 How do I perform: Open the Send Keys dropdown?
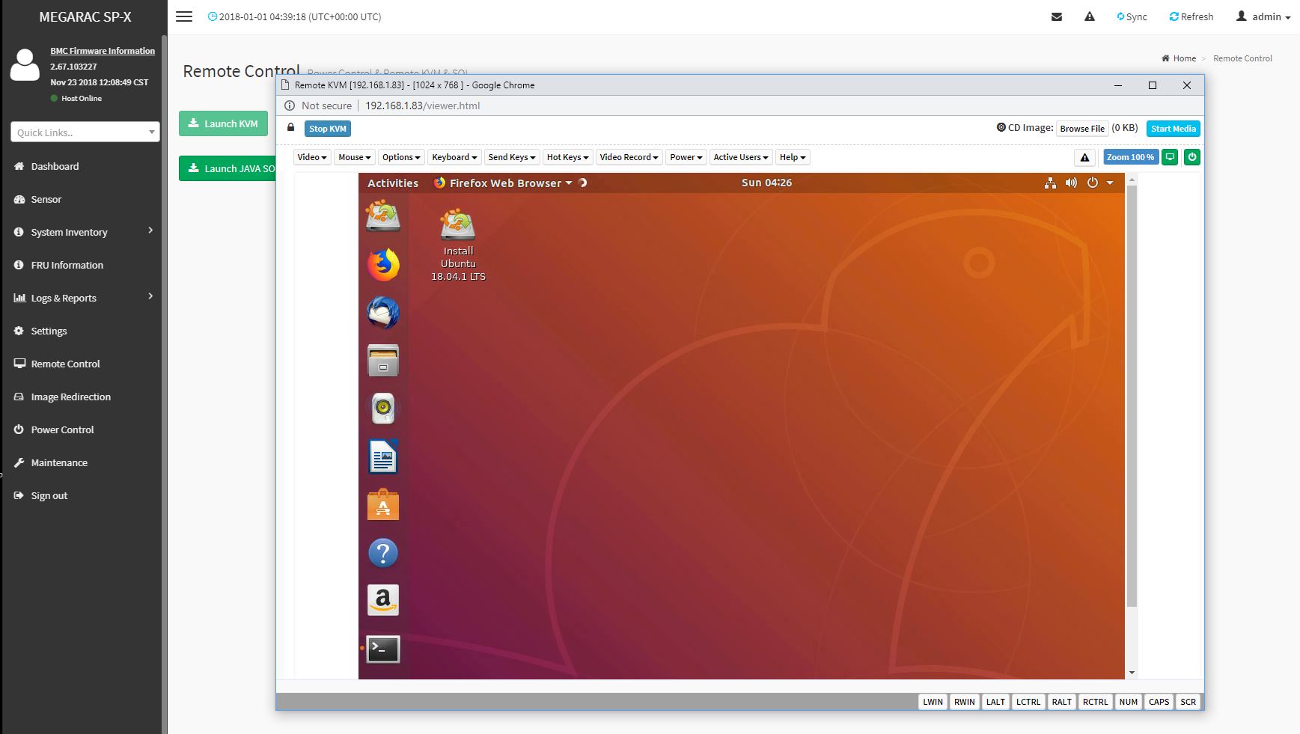coord(512,157)
